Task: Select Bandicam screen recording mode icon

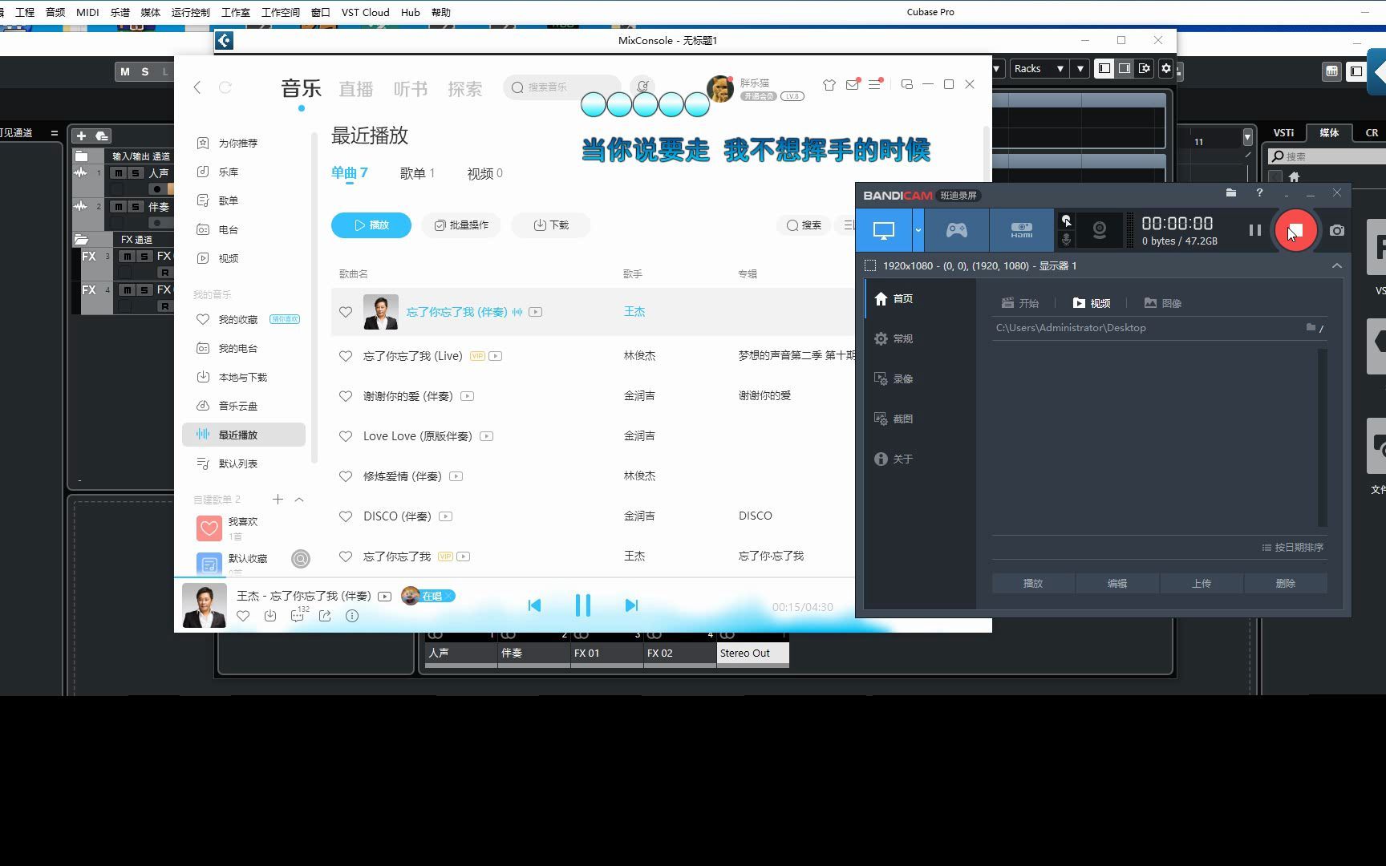Action: click(x=884, y=231)
